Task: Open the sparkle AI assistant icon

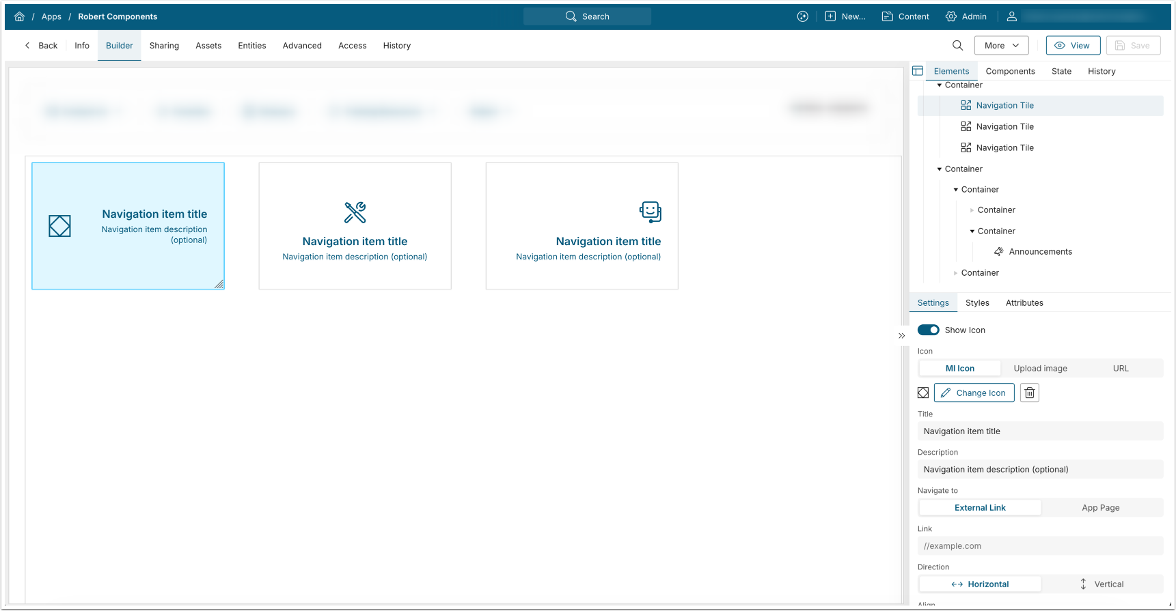Action: tap(803, 16)
